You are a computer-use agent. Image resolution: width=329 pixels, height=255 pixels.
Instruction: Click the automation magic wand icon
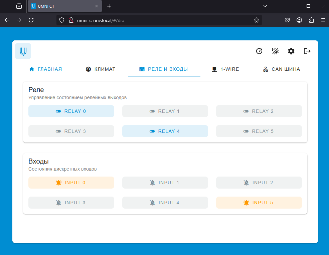coord(275,51)
